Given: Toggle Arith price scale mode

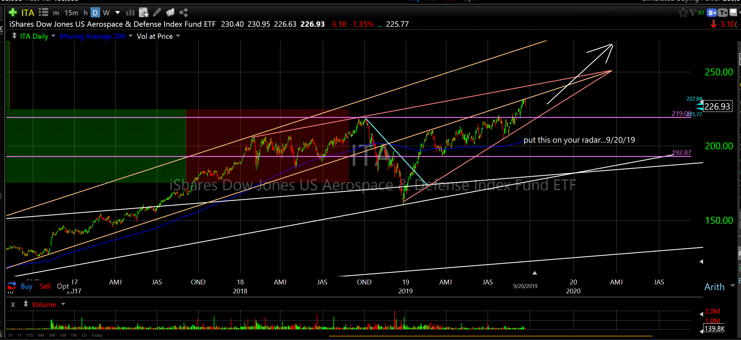Looking at the screenshot, I should coord(714,287).
